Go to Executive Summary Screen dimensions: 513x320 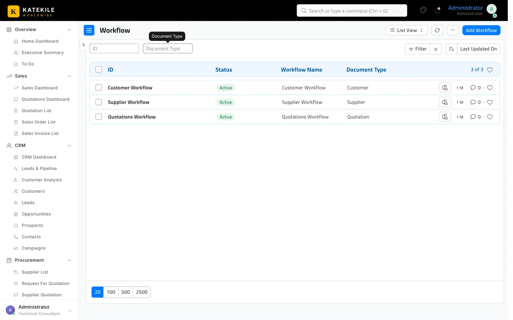tap(43, 52)
